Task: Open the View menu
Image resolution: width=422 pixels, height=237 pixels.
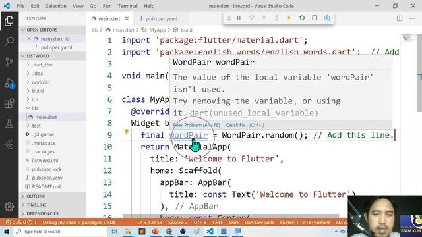Action: [78, 6]
